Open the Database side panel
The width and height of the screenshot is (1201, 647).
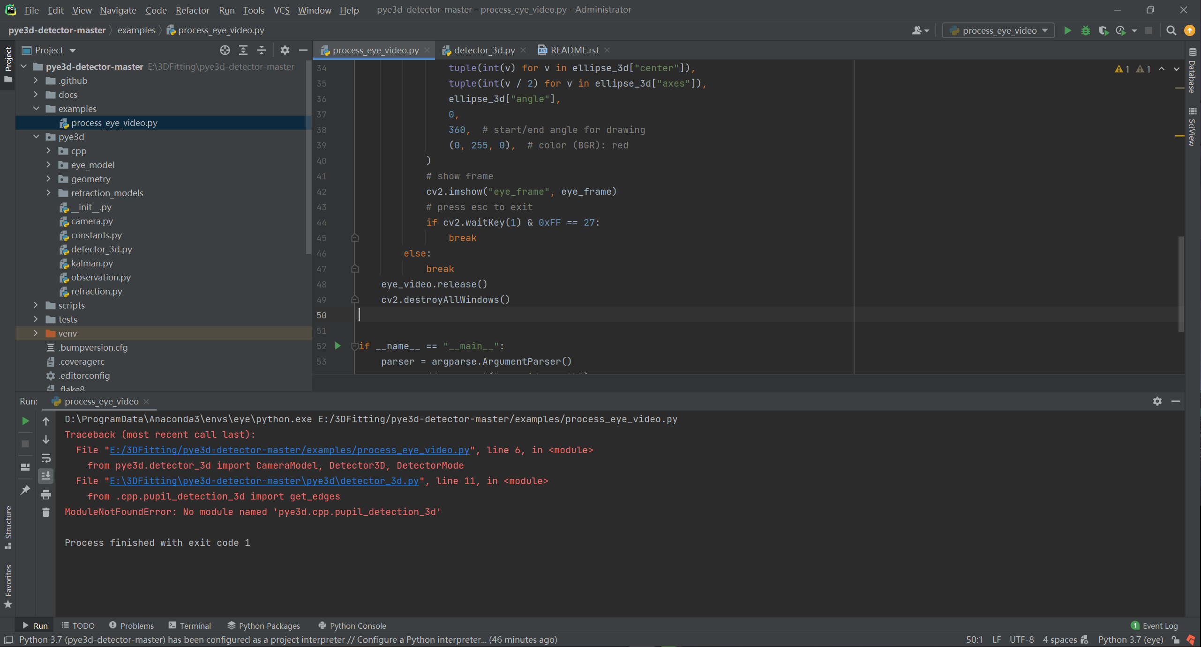(x=1193, y=70)
